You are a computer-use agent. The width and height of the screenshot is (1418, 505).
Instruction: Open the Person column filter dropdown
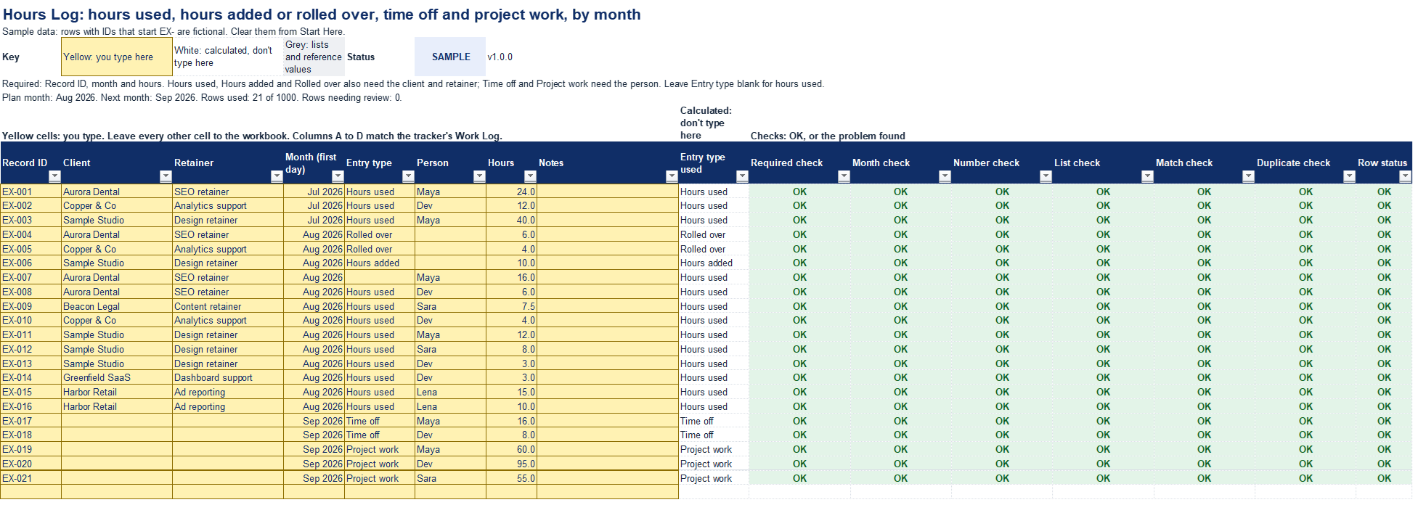pos(479,176)
